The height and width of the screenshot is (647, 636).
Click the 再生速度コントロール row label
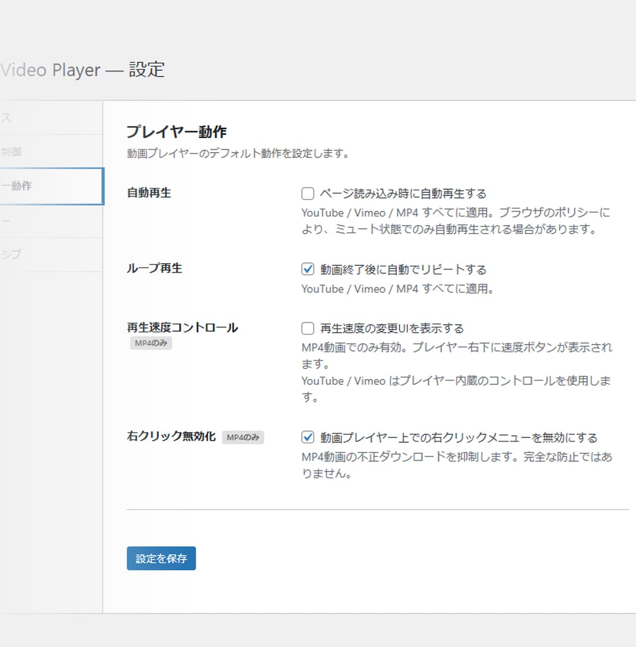click(x=183, y=327)
